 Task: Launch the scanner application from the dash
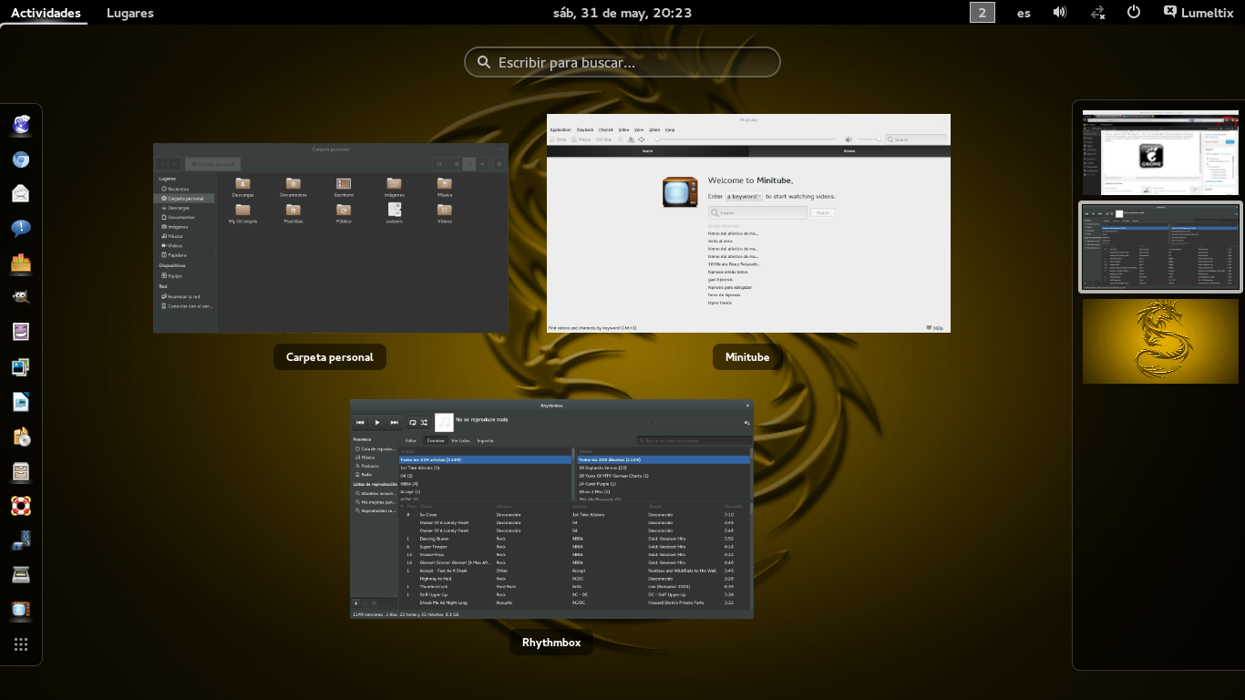click(21, 574)
